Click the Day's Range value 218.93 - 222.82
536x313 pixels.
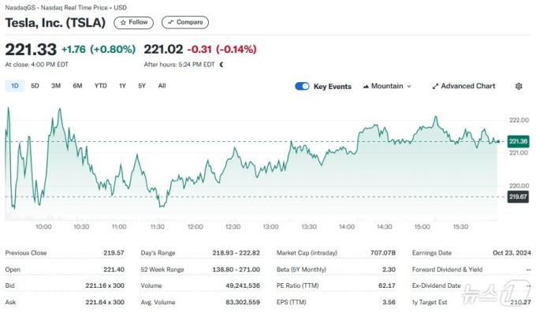236,253
